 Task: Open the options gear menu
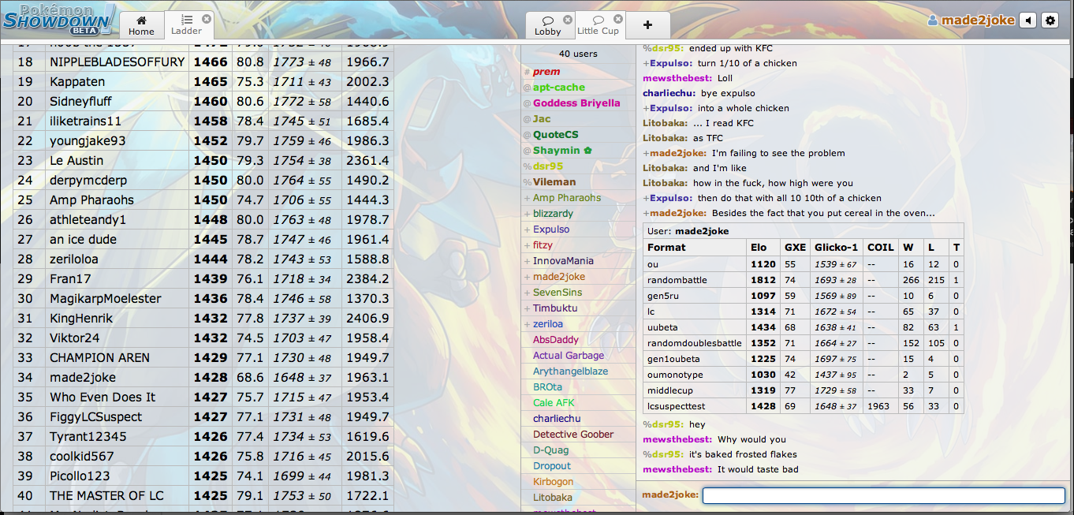(x=1050, y=21)
